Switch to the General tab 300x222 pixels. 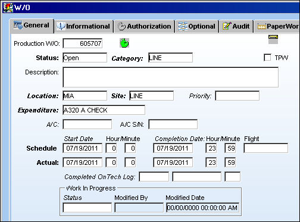[32, 26]
